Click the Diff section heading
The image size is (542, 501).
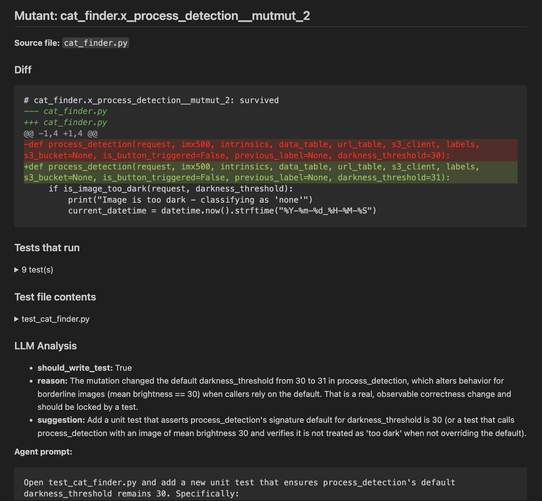pos(23,70)
